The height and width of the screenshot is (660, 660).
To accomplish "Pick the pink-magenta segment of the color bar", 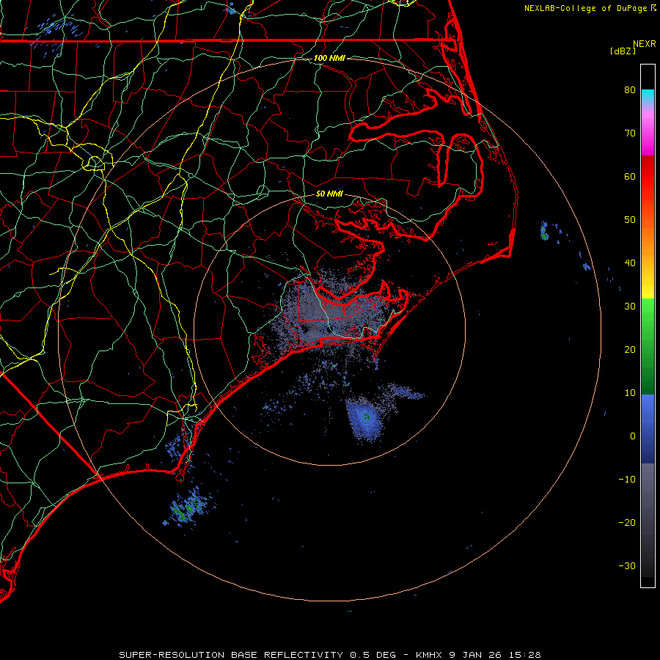I will click(x=648, y=131).
